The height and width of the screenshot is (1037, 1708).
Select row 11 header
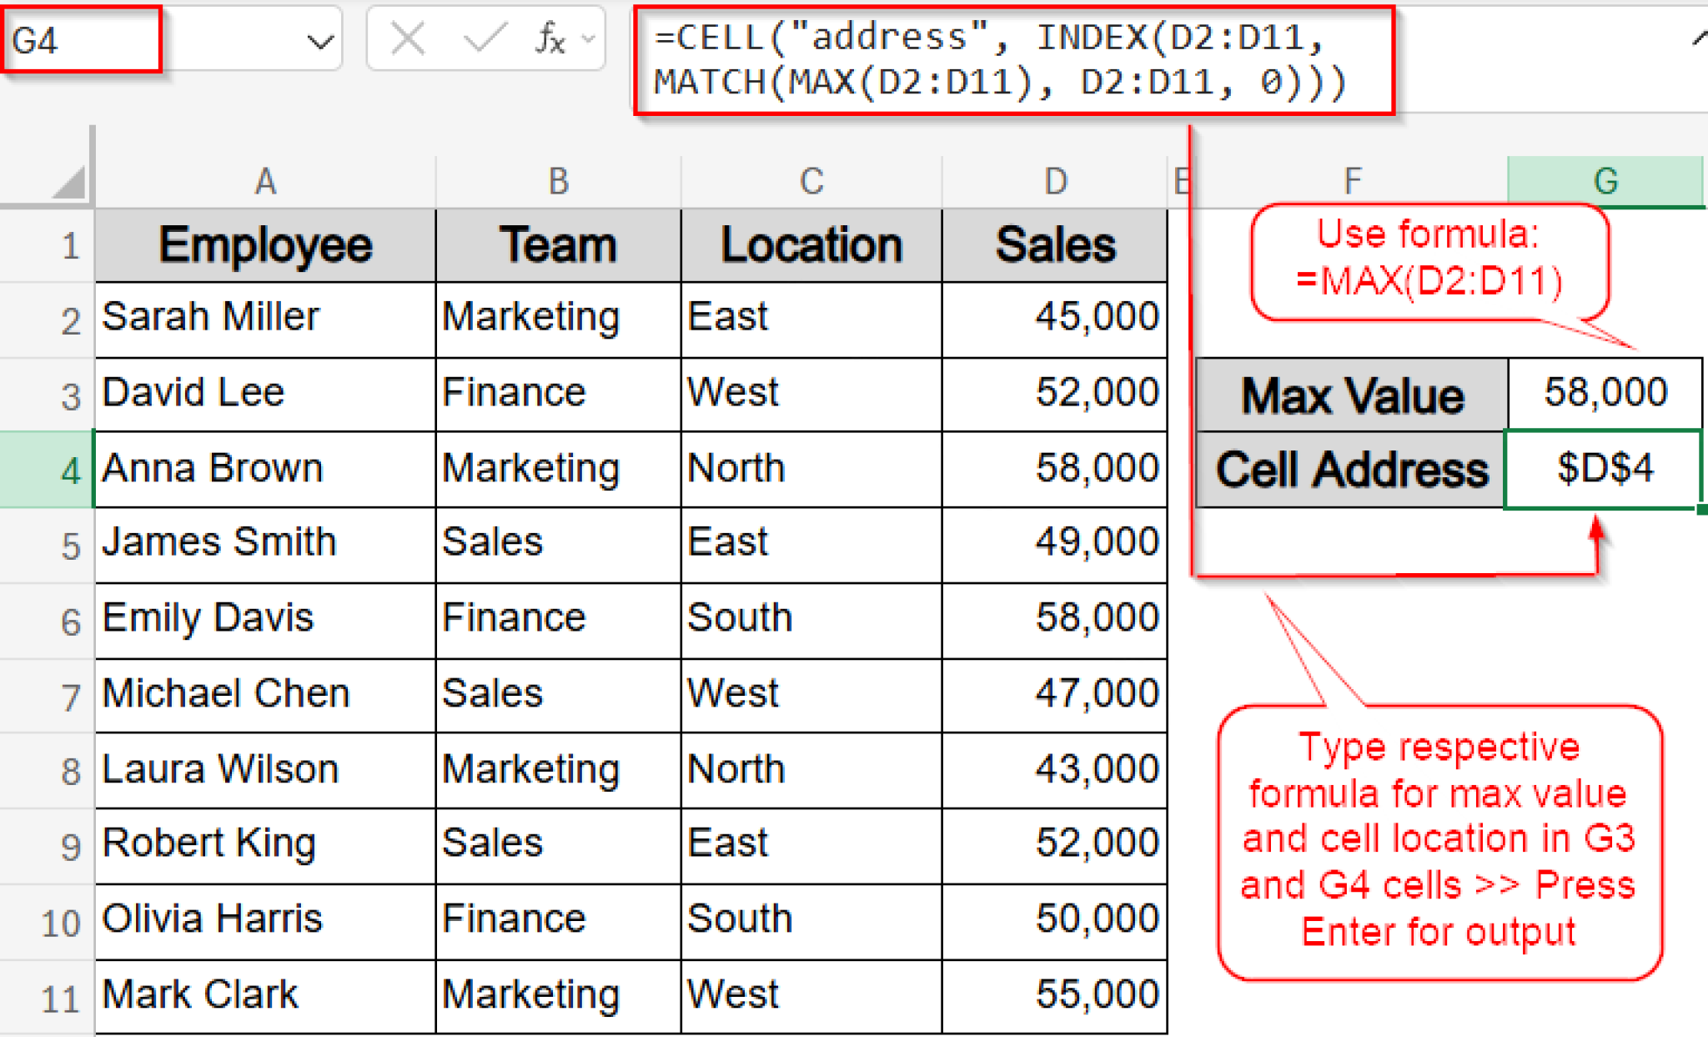point(52,994)
